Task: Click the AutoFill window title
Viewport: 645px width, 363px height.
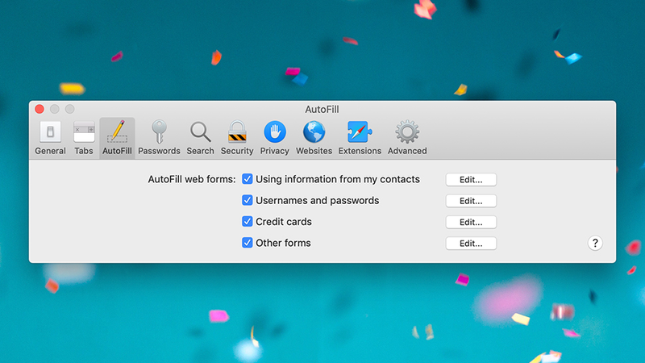Action: (322, 110)
